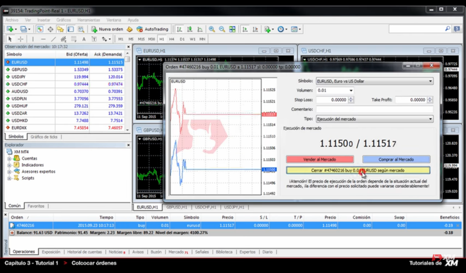Switch to Gráfico de ticks tab
The height and width of the screenshot is (273, 466).
44,137
